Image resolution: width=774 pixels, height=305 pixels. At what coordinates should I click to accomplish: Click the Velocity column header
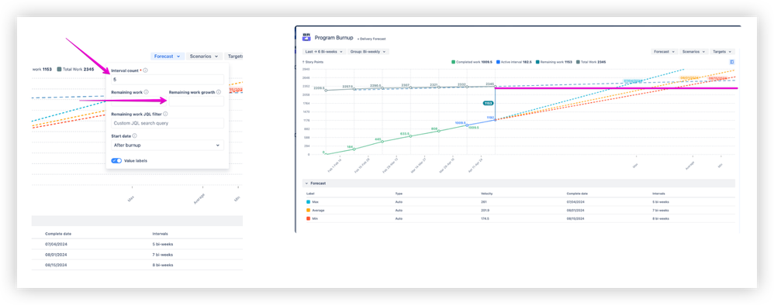[x=486, y=194]
